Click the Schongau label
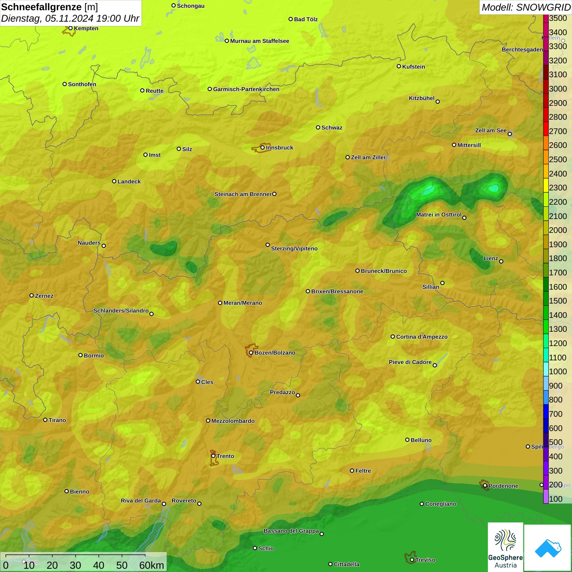The height and width of the screenshot is (572, 572). (x=191, y=6)
